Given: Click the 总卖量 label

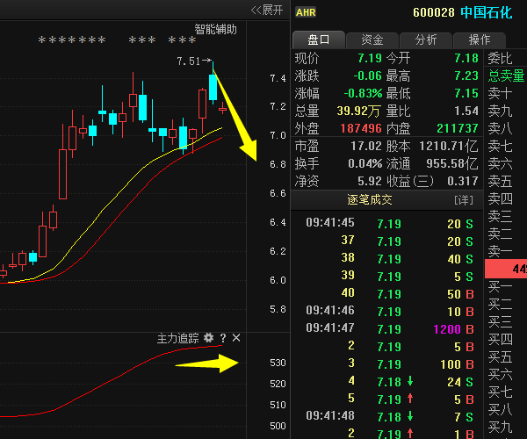Looking at the screenshot, I should 506,76.
